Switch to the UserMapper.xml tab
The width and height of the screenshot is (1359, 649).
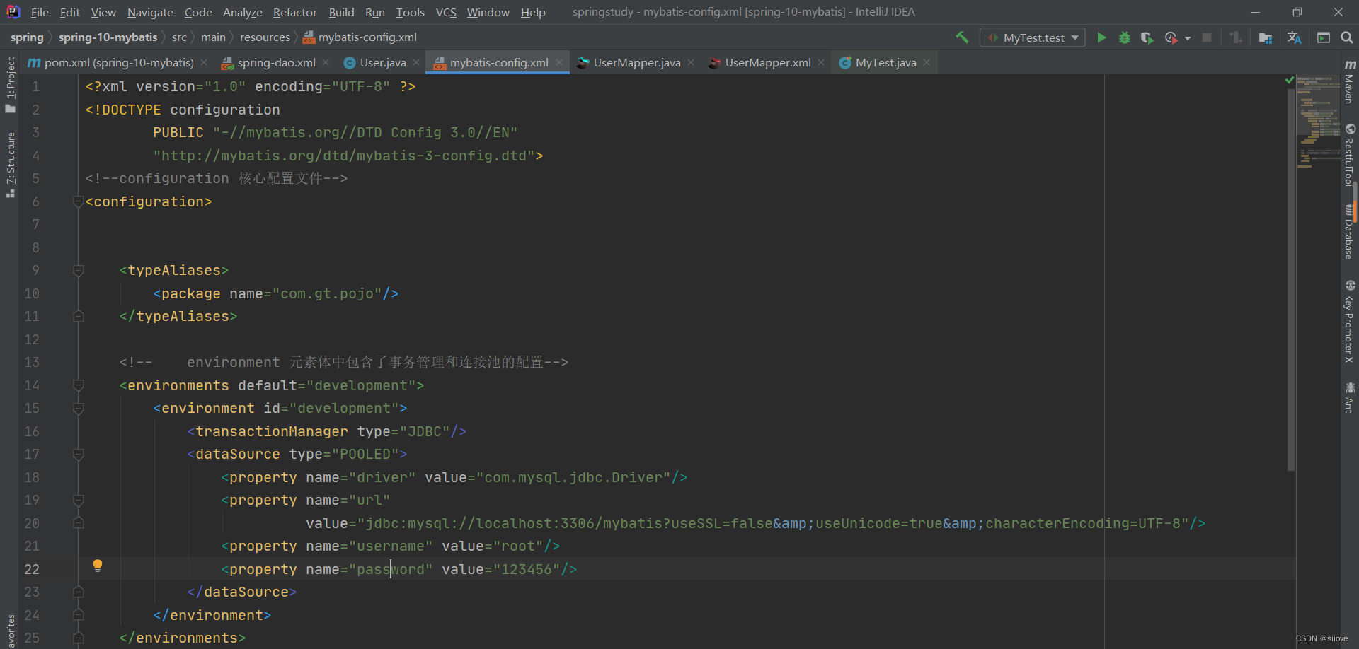pyautogui.click(x=767, y=62)
